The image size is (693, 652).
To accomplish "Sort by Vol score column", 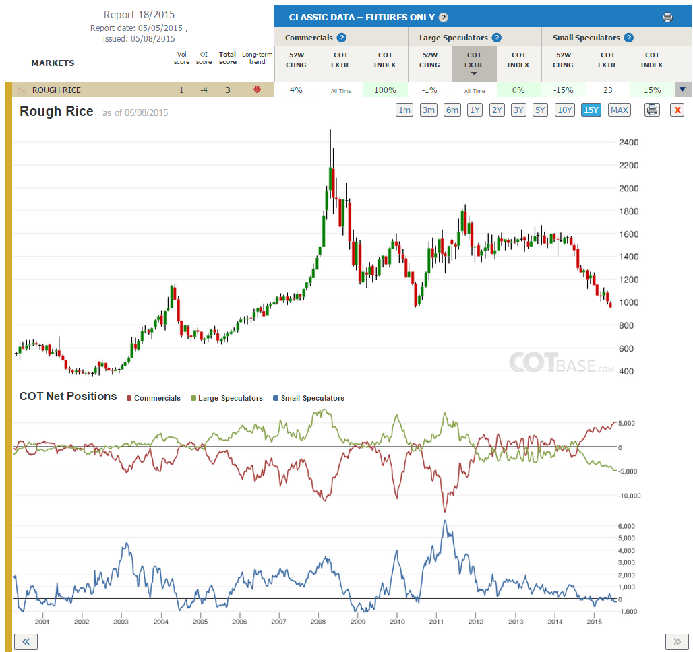I will tap(181, 58).
